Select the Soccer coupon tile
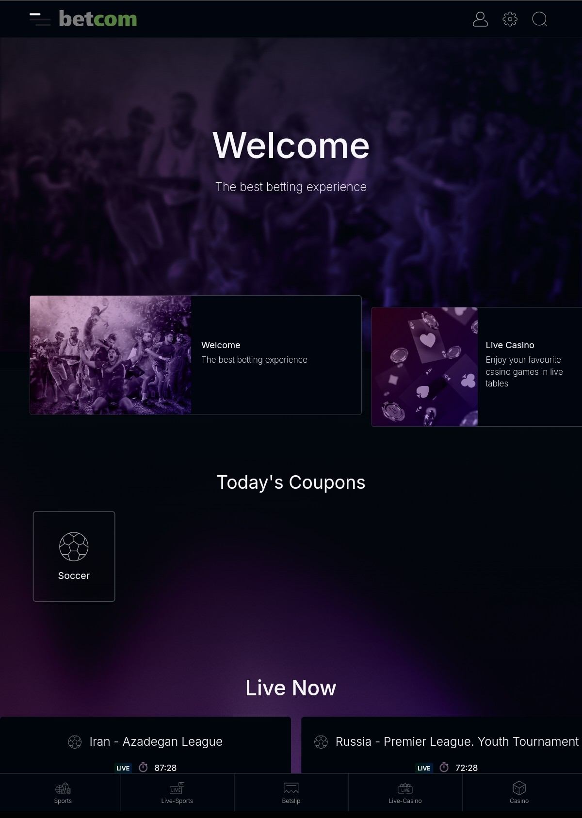The image size is (582, 818). [74, 556]
